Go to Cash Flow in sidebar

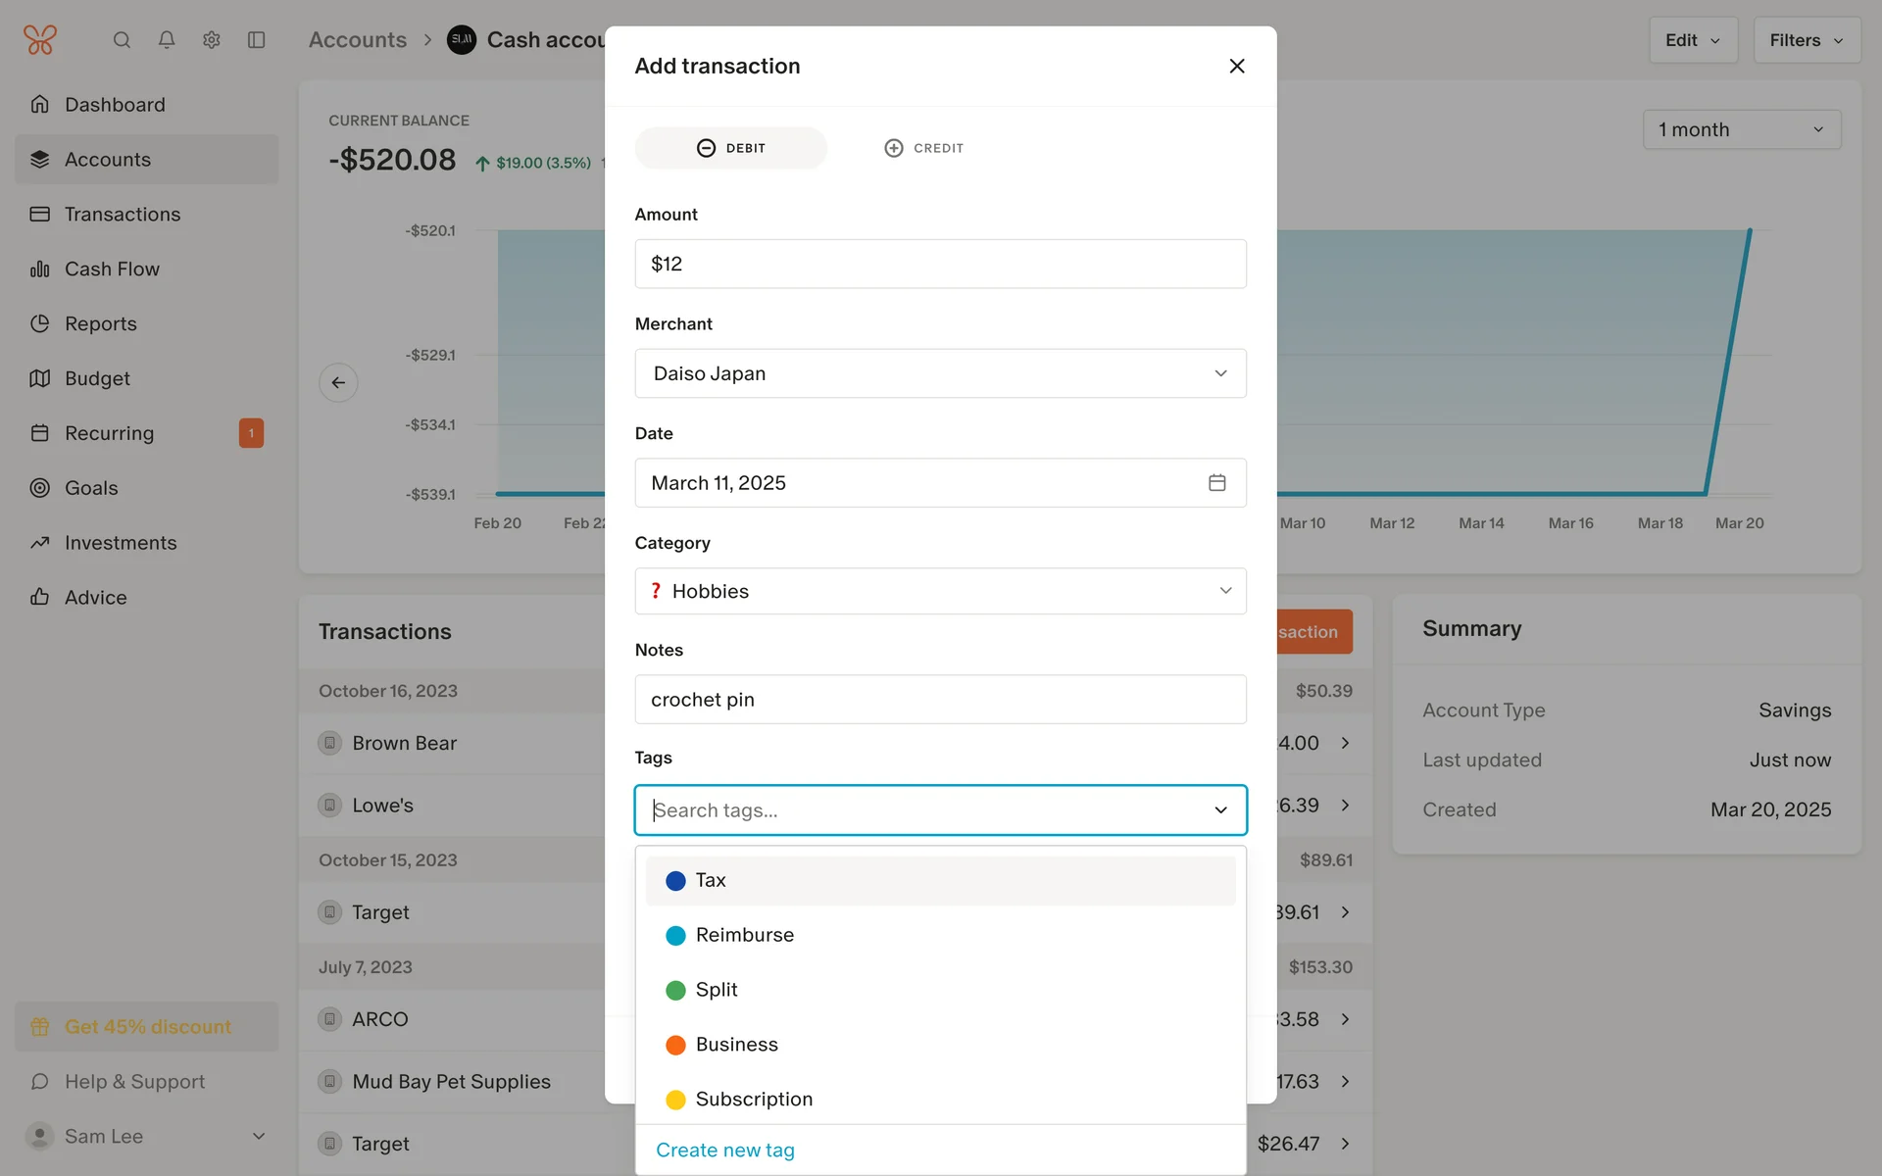[112, 269]
